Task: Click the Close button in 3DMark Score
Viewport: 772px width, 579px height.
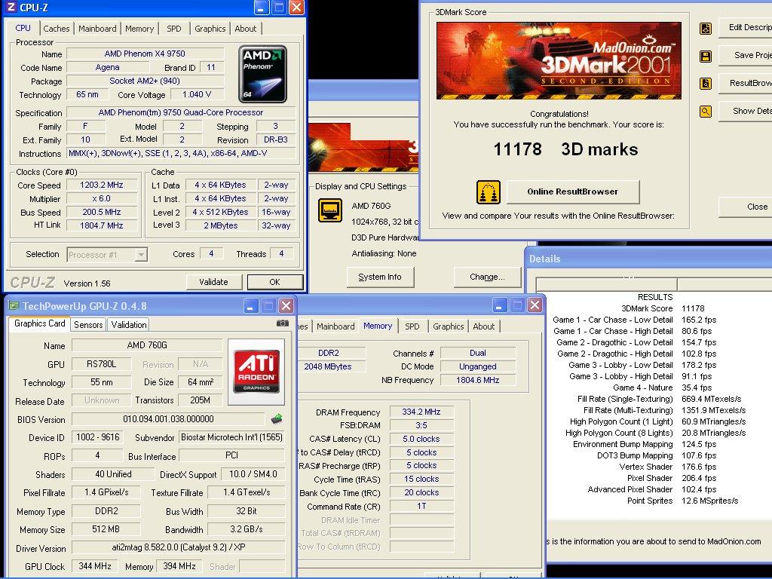Action: click(x=746, y=207)
